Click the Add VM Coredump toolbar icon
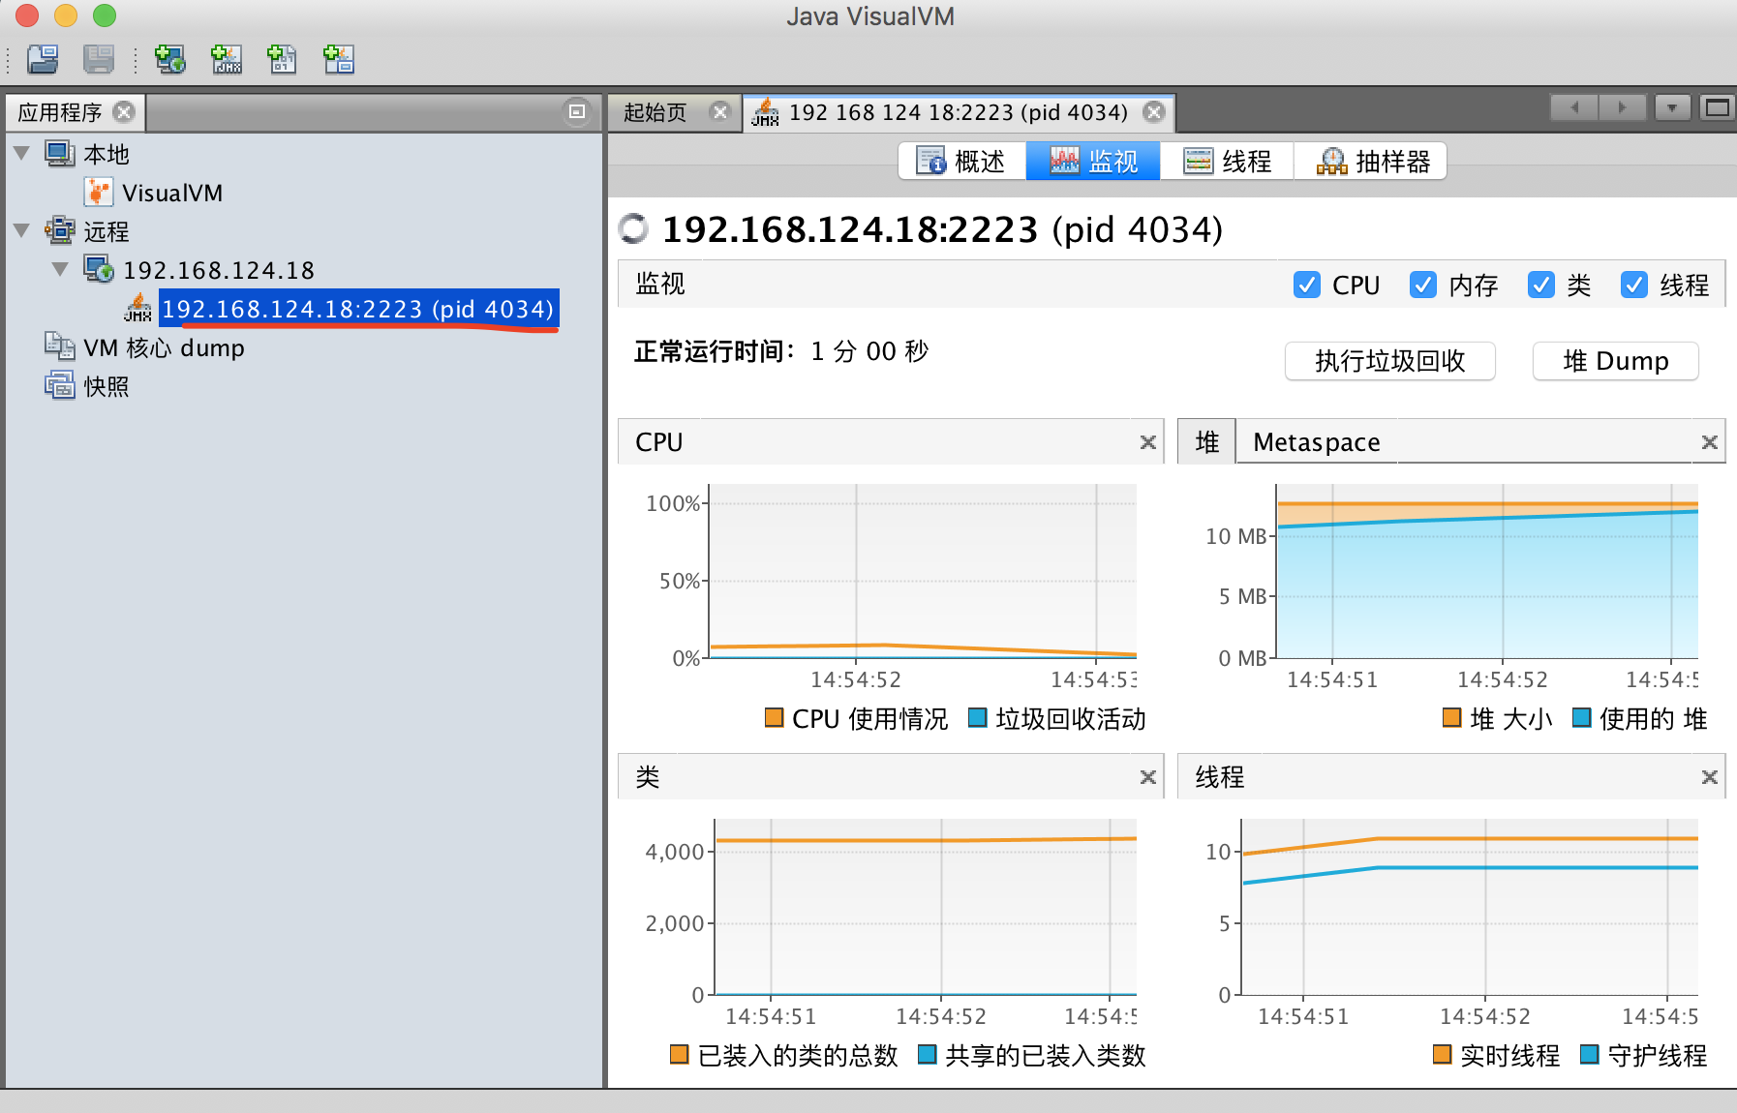The image size is (1737, 1113). 282,59
